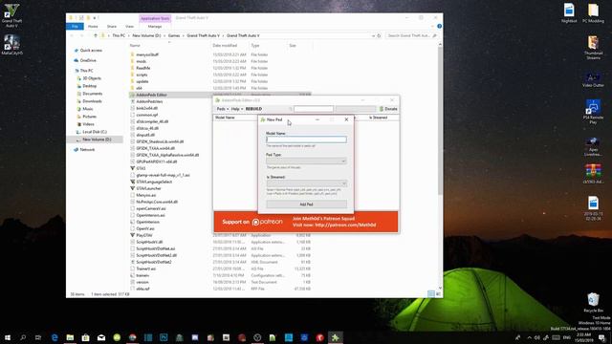Focus the search field in AddonPeds Editor toolbar
The image size is (612, 344).
point(314,109)
